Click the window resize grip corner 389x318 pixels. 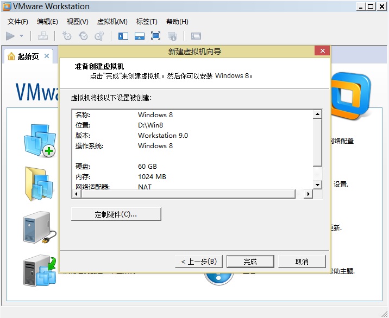384,313
